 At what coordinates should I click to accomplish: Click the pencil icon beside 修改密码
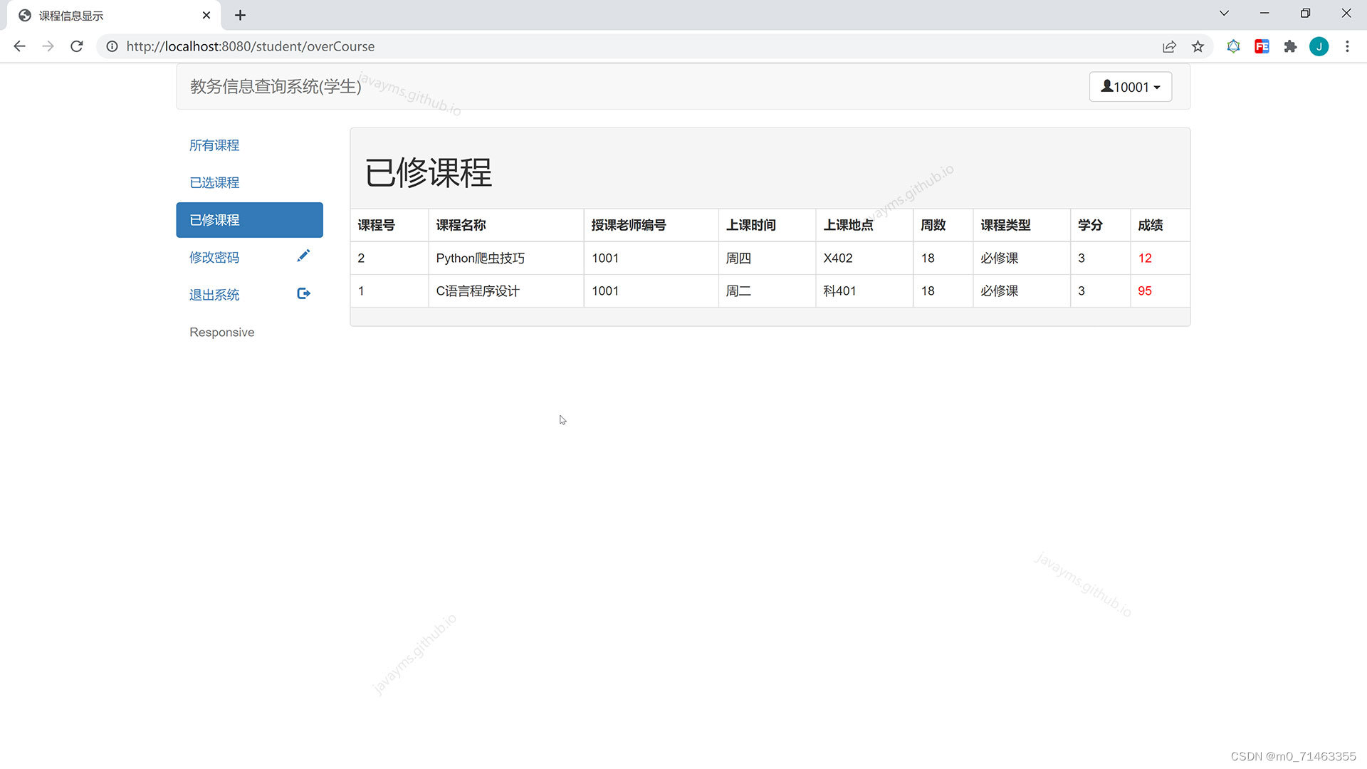[x=304, y=256]
